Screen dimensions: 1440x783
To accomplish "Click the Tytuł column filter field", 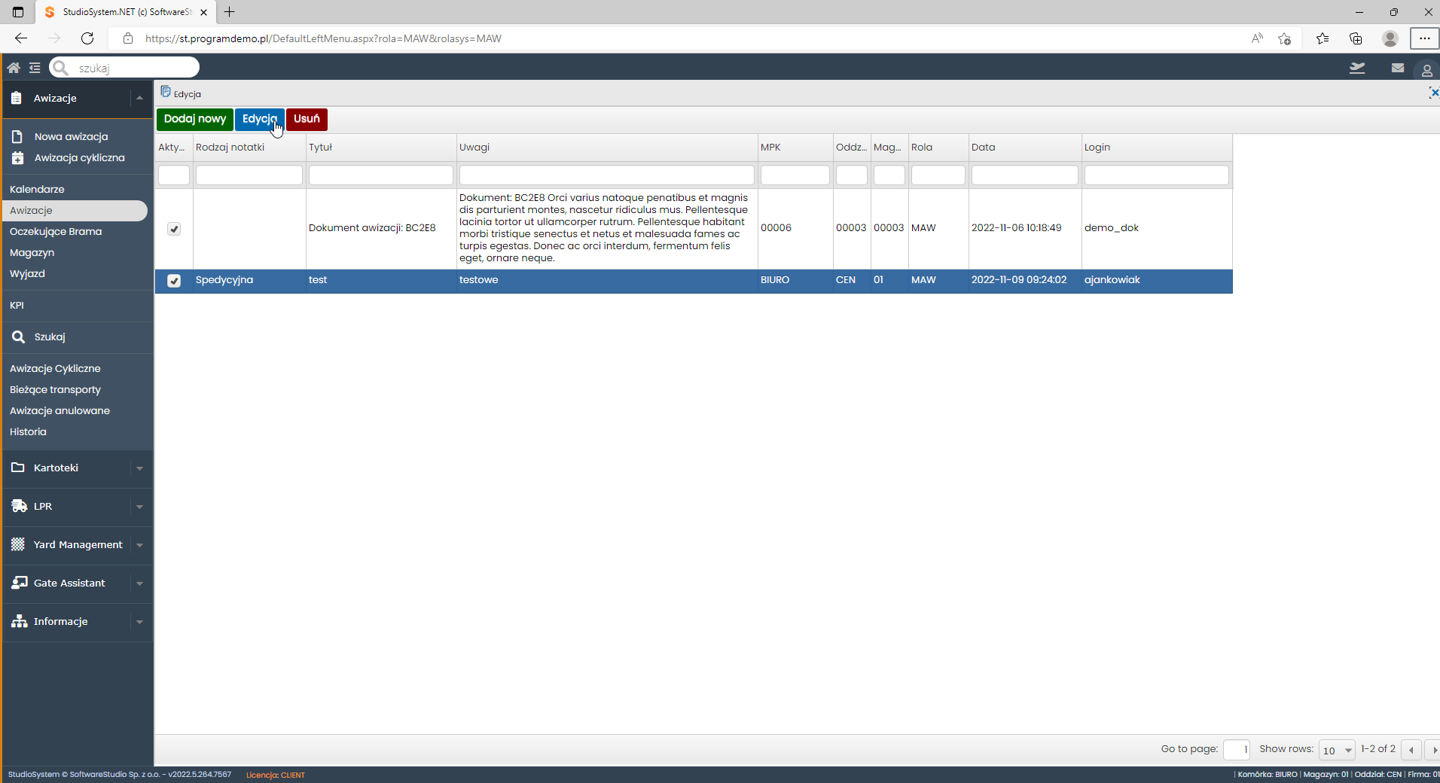I will pyautogui.click(x=381, y=175).
